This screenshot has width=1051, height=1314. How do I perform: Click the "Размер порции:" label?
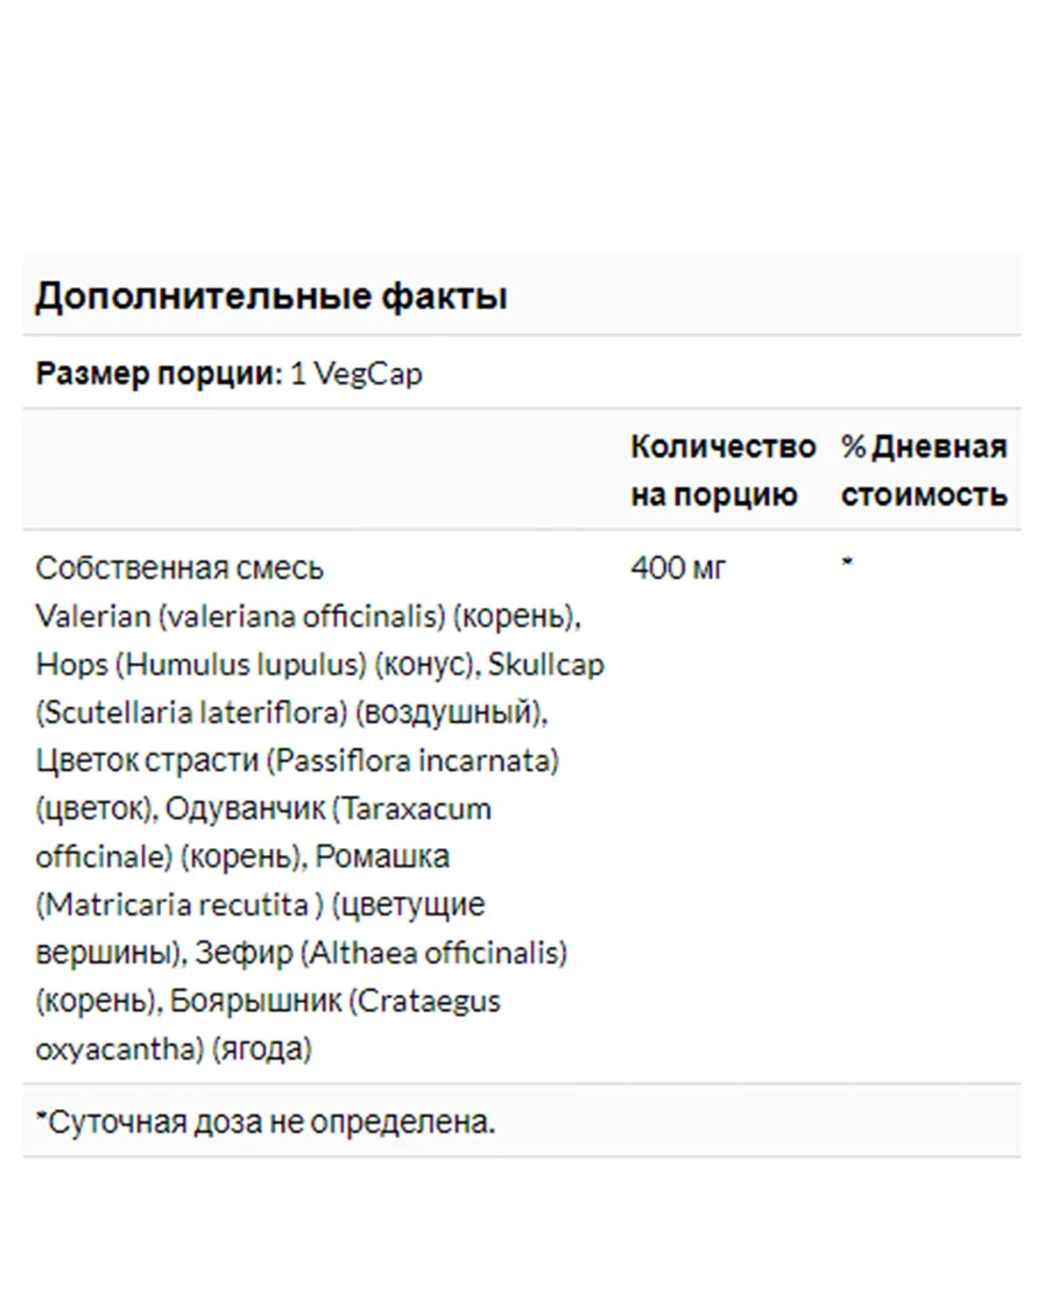click(x=159, y=374)
